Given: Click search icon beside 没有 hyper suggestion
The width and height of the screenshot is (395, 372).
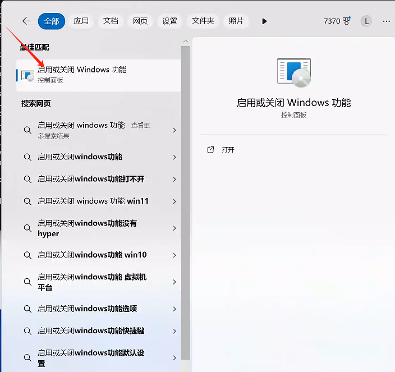Looking at the screenshot, I should tap(27, 228).
